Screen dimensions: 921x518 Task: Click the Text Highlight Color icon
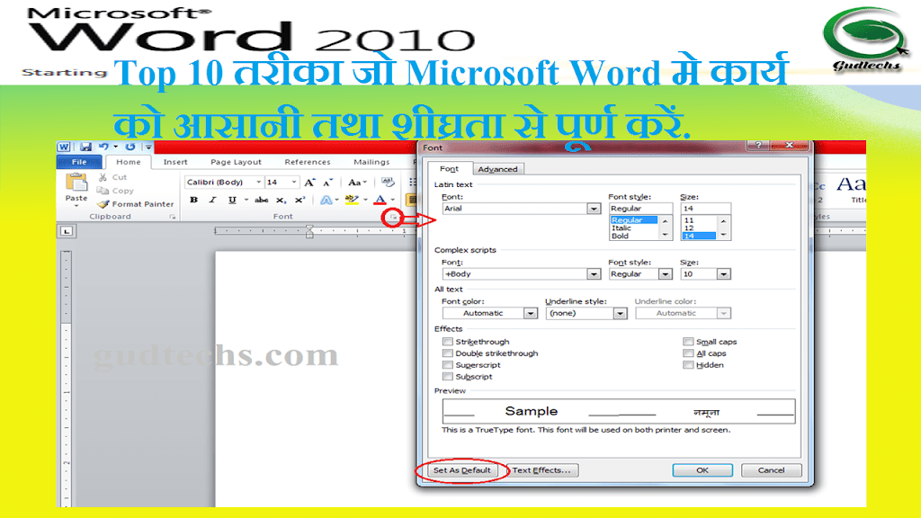[352, 200]
